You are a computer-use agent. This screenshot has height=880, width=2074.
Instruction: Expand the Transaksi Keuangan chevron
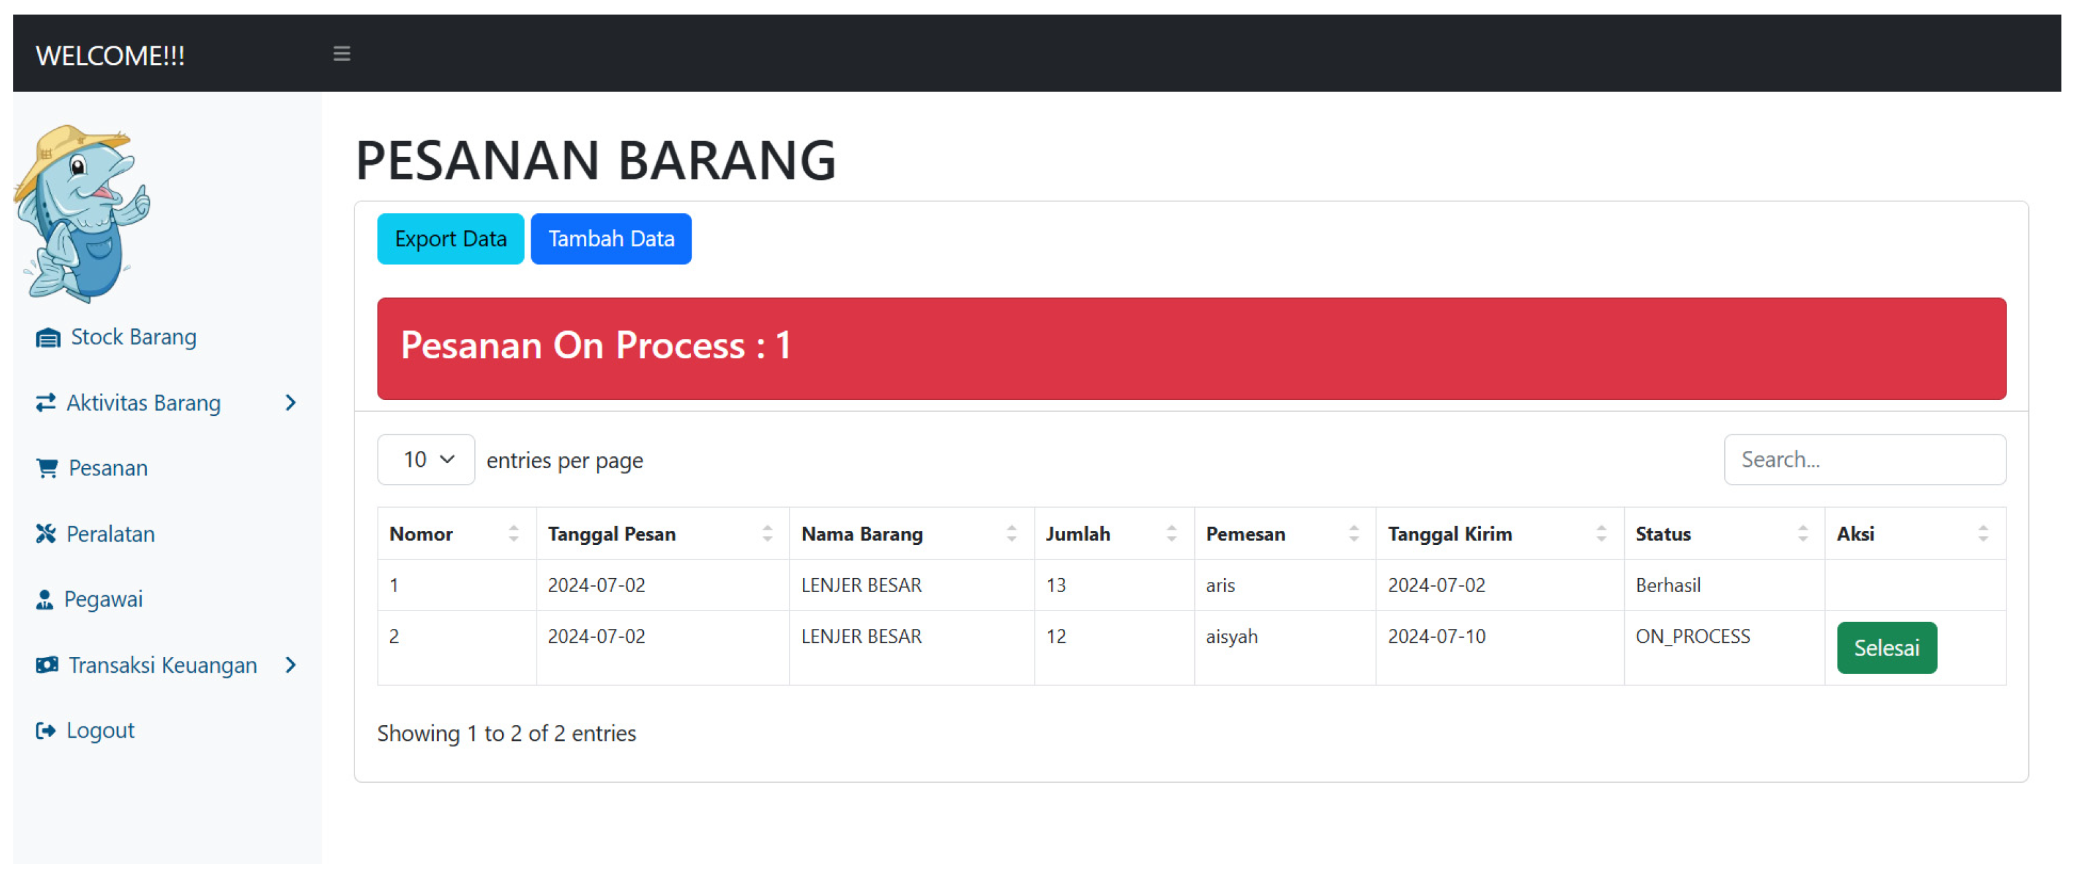291,665
